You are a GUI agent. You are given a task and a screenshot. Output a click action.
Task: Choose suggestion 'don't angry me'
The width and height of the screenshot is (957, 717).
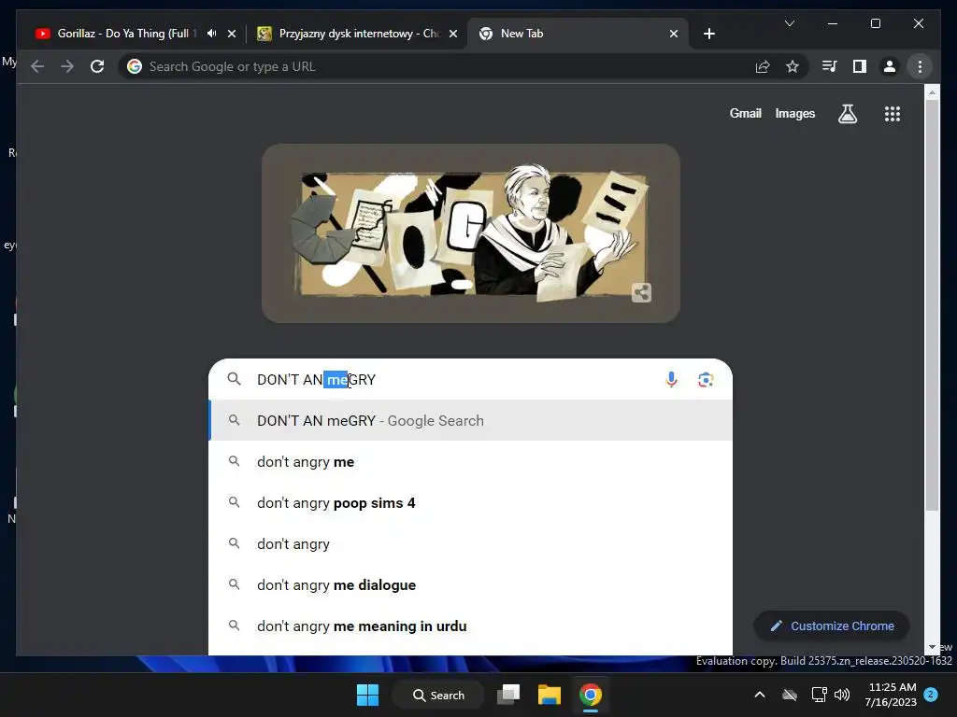coord(471,461)
